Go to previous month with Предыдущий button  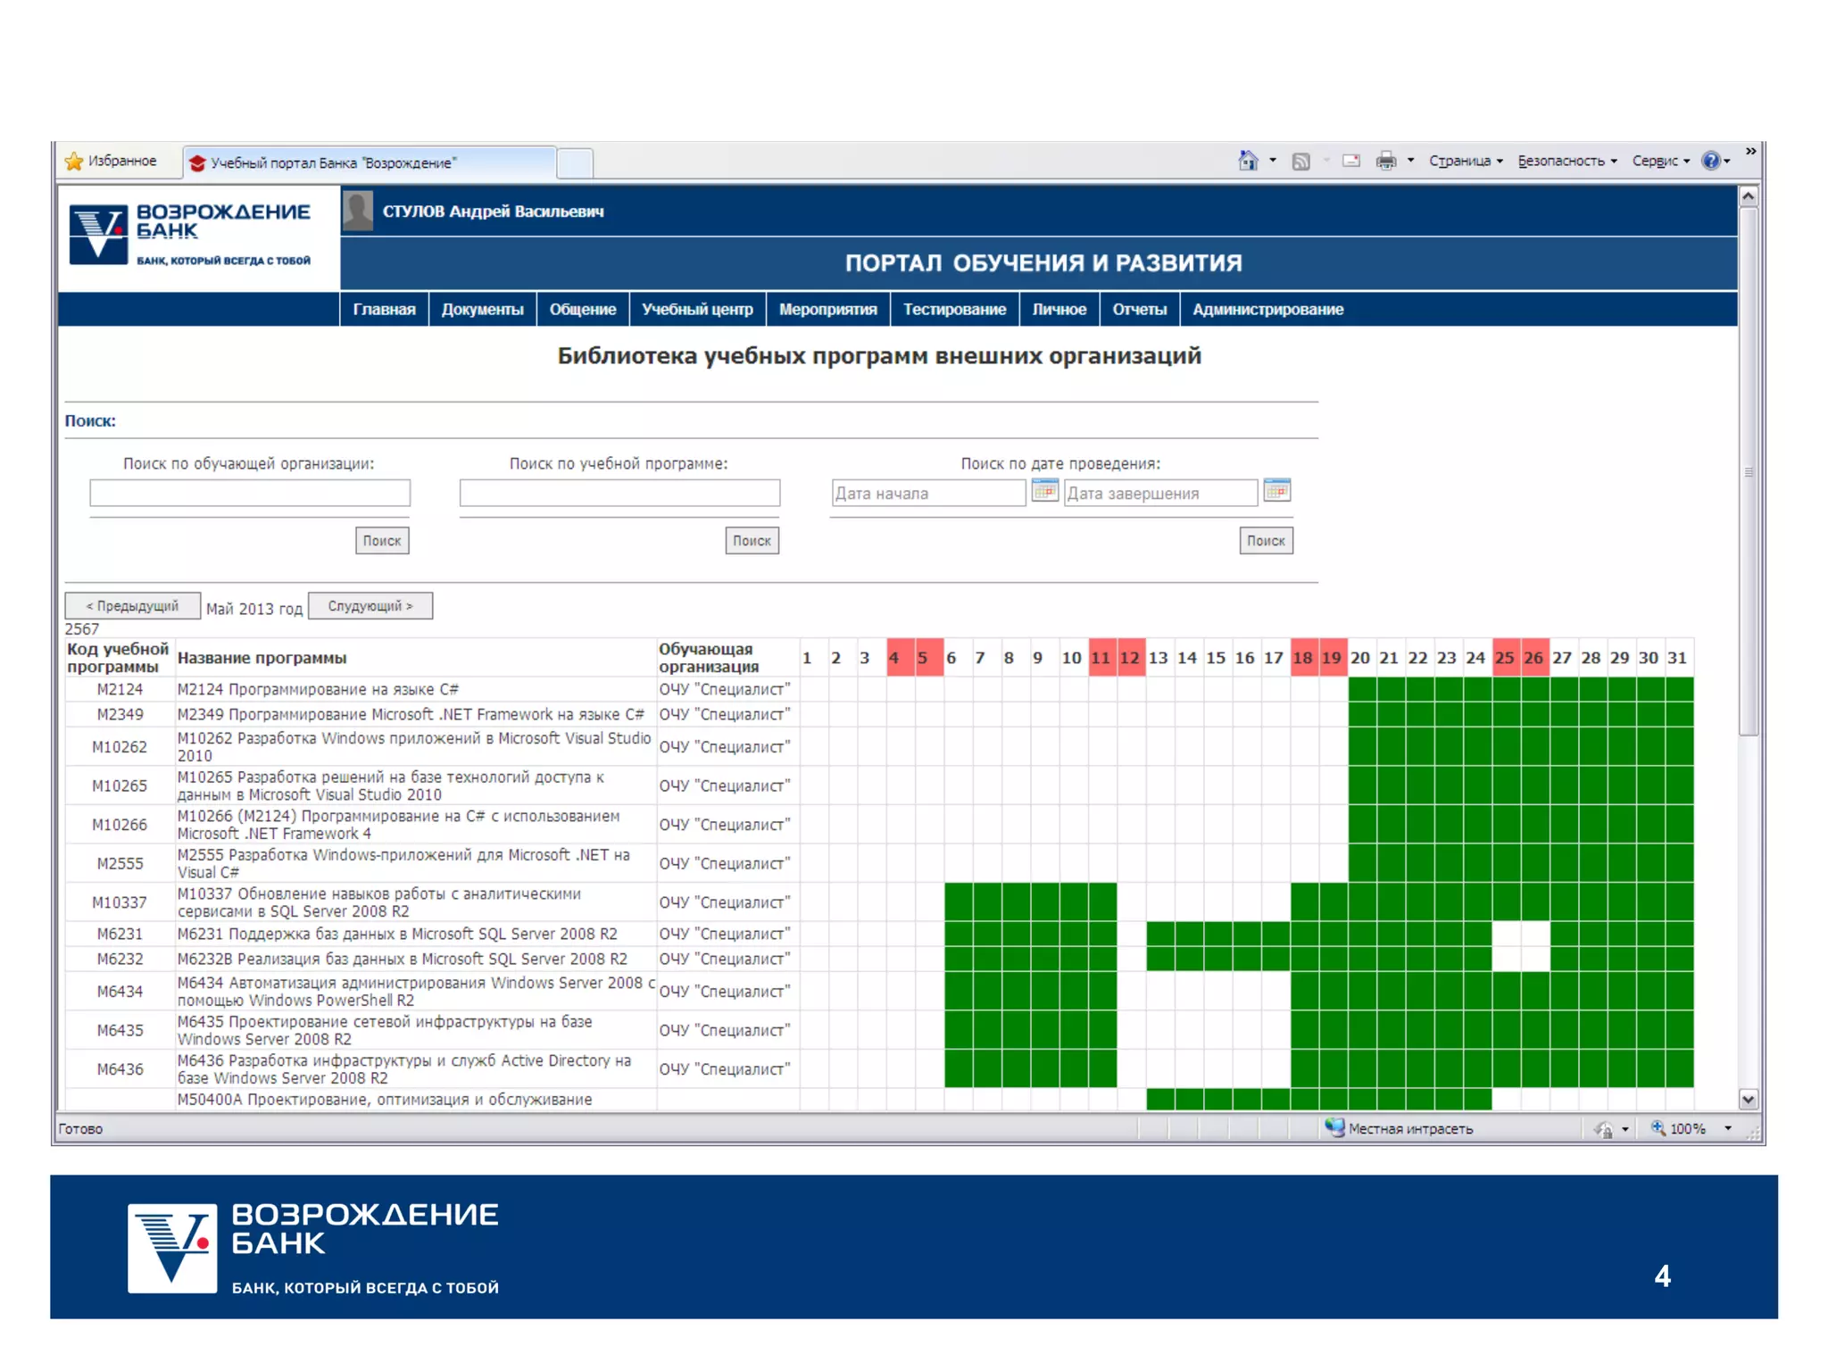(132, 606)
